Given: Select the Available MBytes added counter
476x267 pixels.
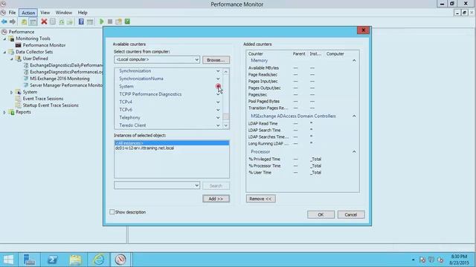Looking at the screenshot, I should click(263, 68).
